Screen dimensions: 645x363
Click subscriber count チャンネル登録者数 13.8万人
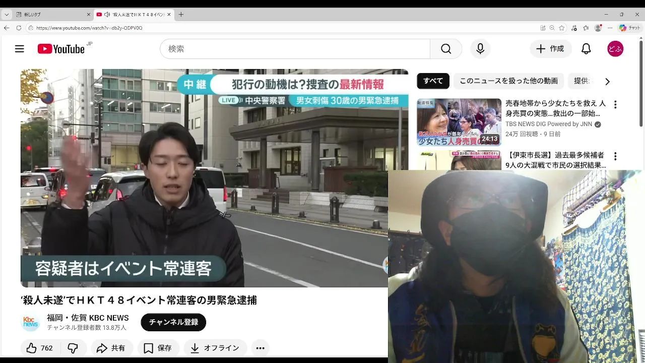[x=87, y=328]
